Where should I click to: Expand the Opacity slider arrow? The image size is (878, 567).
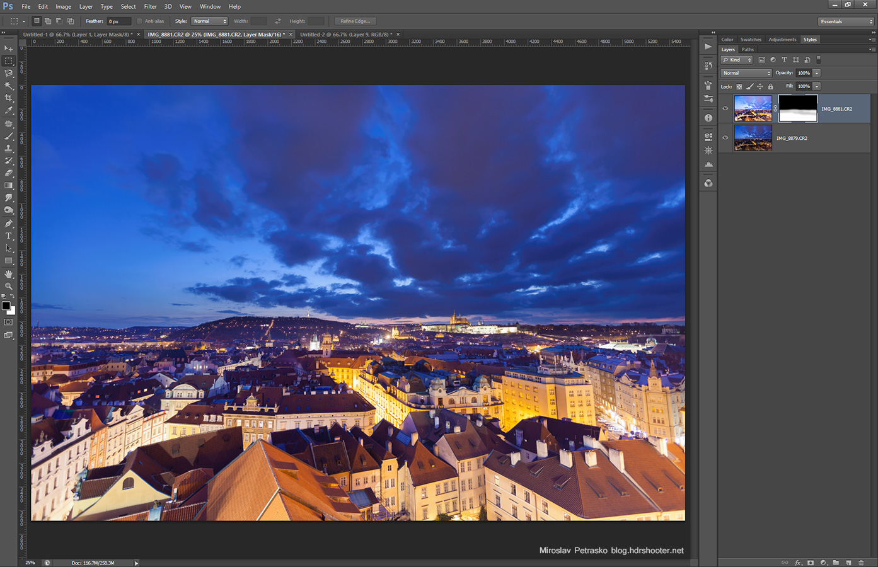tap(817, 73)
